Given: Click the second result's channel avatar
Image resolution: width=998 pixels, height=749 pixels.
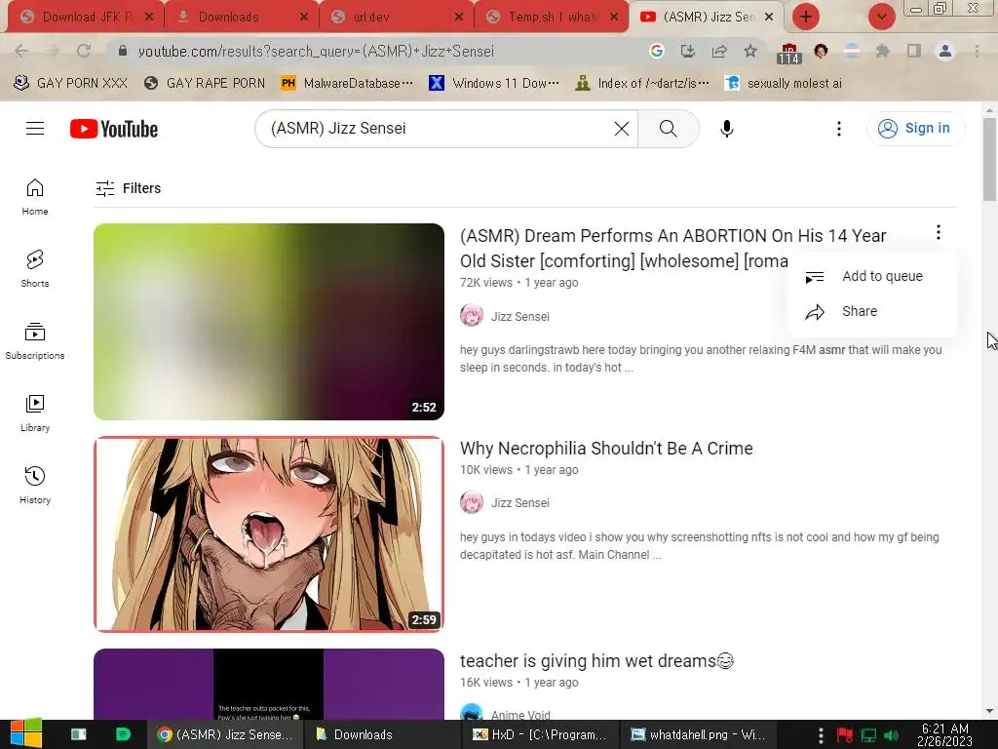Looking at the screenshot, I should (472, 502).
